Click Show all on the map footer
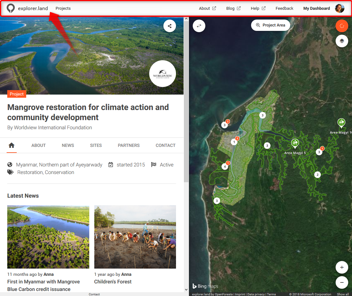This screenshot has height=296, width=352. (343, 294)
